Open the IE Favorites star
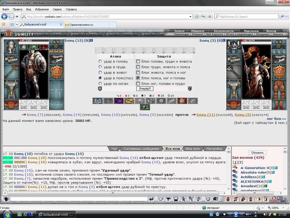Screen dimensions: 290x218 click(x=4, y=24)
